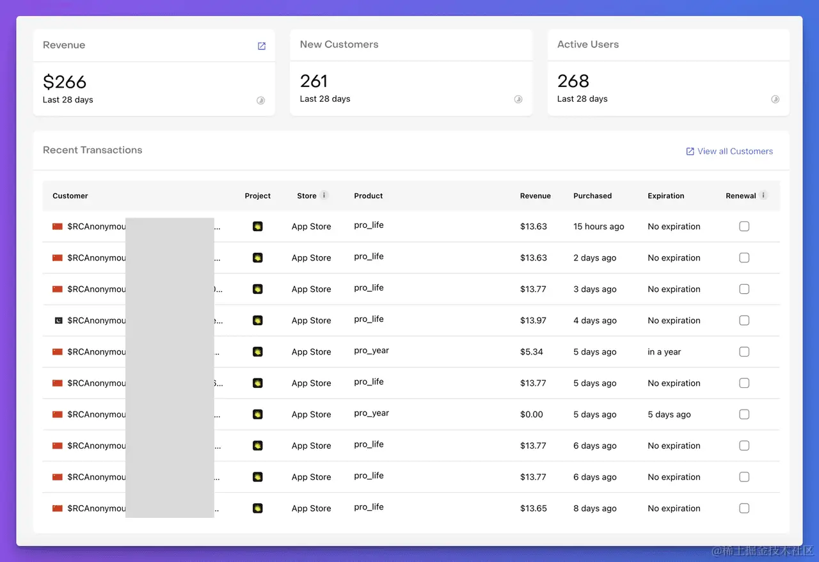Tick Renewal checkbox for 2 days ago purchase

click(744, 257)
